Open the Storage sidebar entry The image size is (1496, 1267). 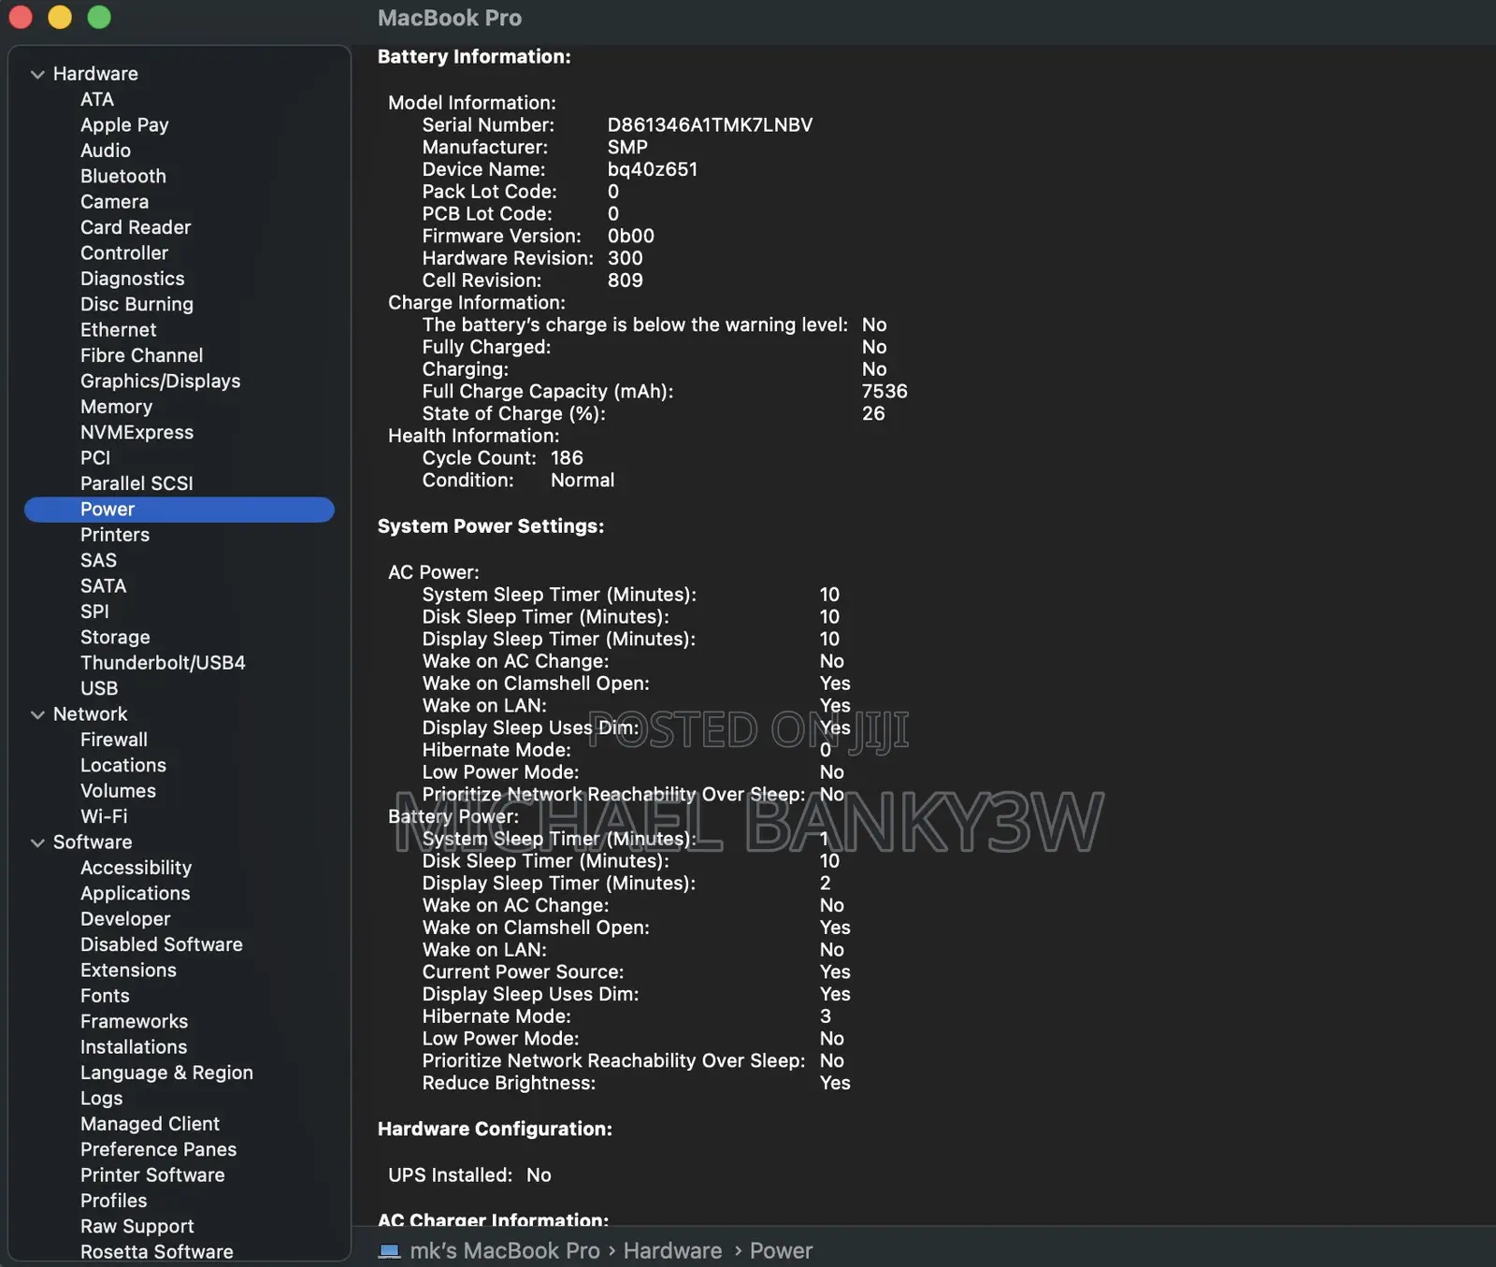[x=115, y=637]
